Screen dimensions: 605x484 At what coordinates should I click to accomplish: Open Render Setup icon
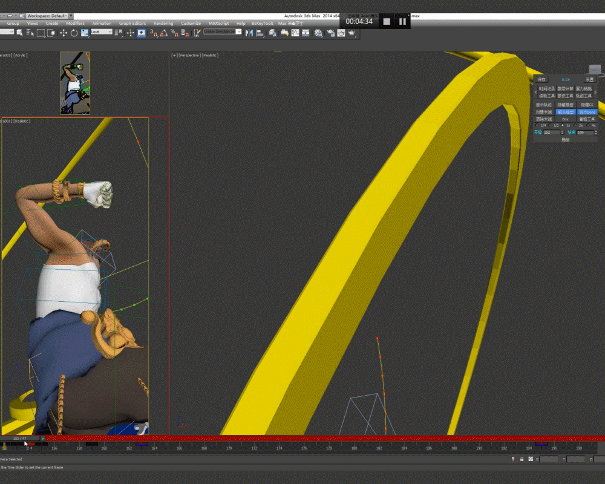331,33
